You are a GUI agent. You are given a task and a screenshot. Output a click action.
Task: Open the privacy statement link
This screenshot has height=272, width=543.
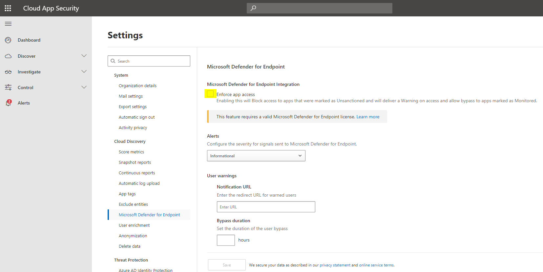pyautogui.click(x=335, y=265)
